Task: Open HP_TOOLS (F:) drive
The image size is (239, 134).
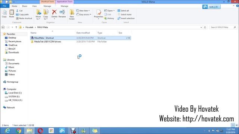Action: tap(15, 100)
